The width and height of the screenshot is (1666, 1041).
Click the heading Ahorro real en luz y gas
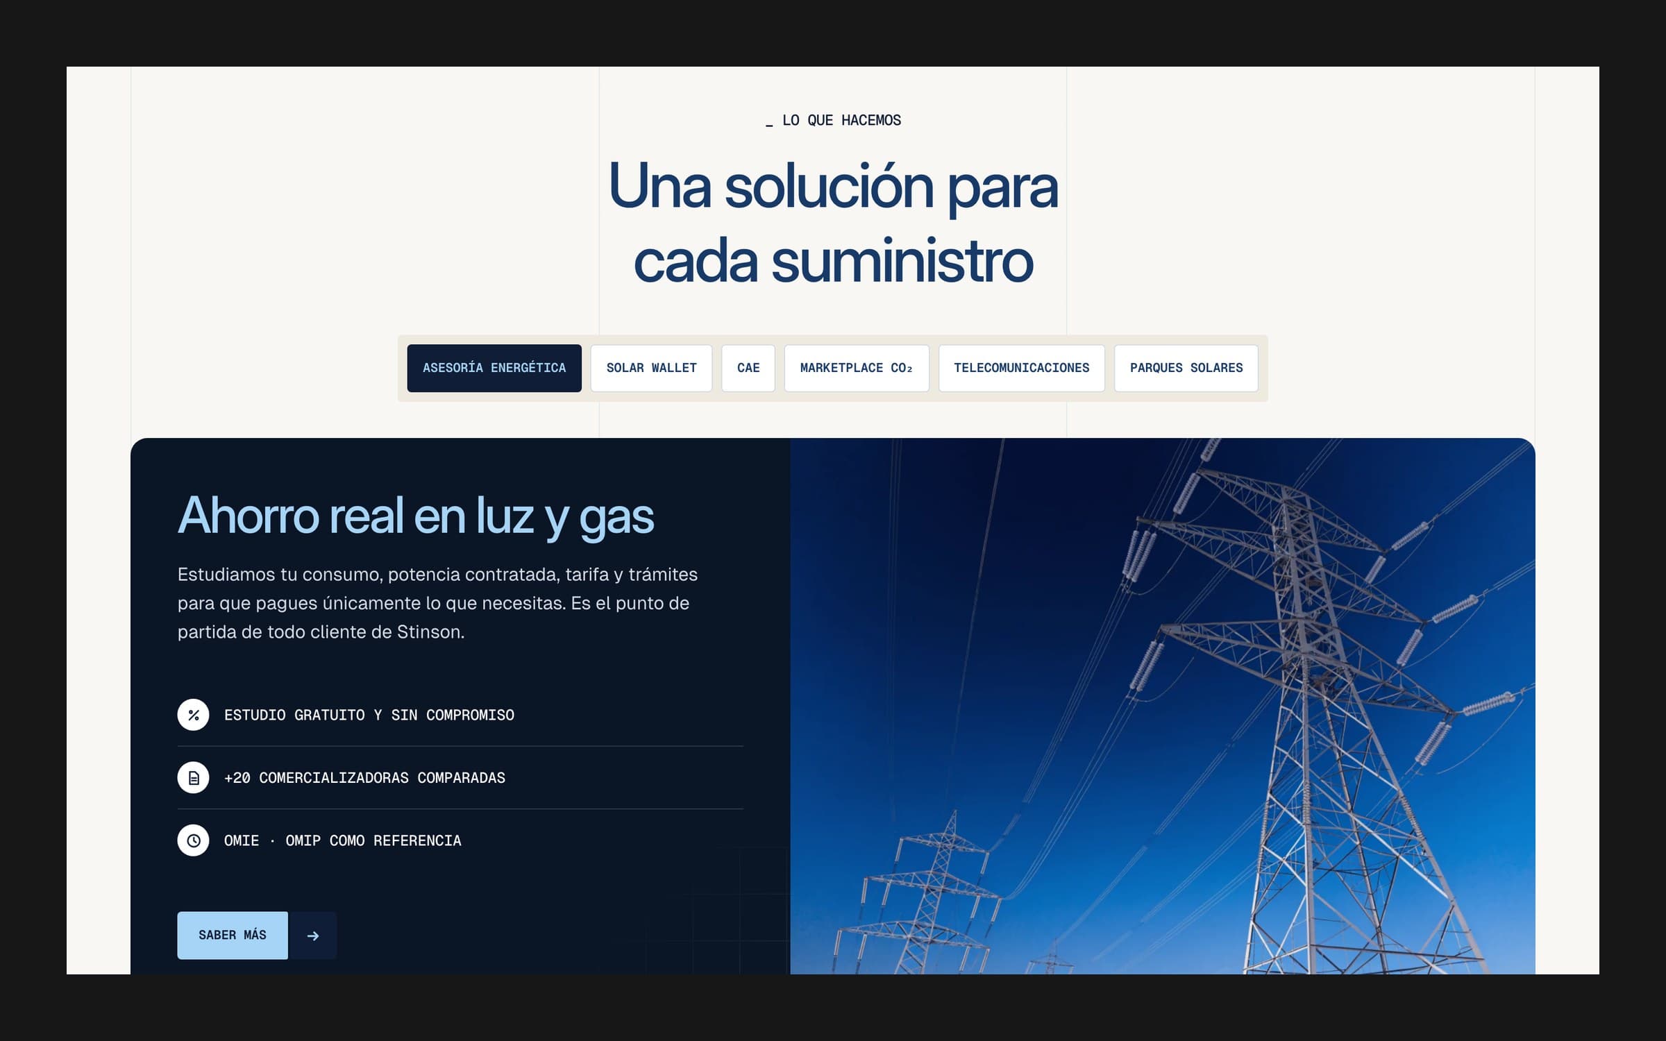[x=416, y=516]
